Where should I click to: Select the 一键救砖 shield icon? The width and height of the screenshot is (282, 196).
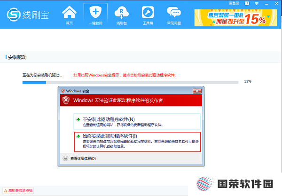(95, 15)
